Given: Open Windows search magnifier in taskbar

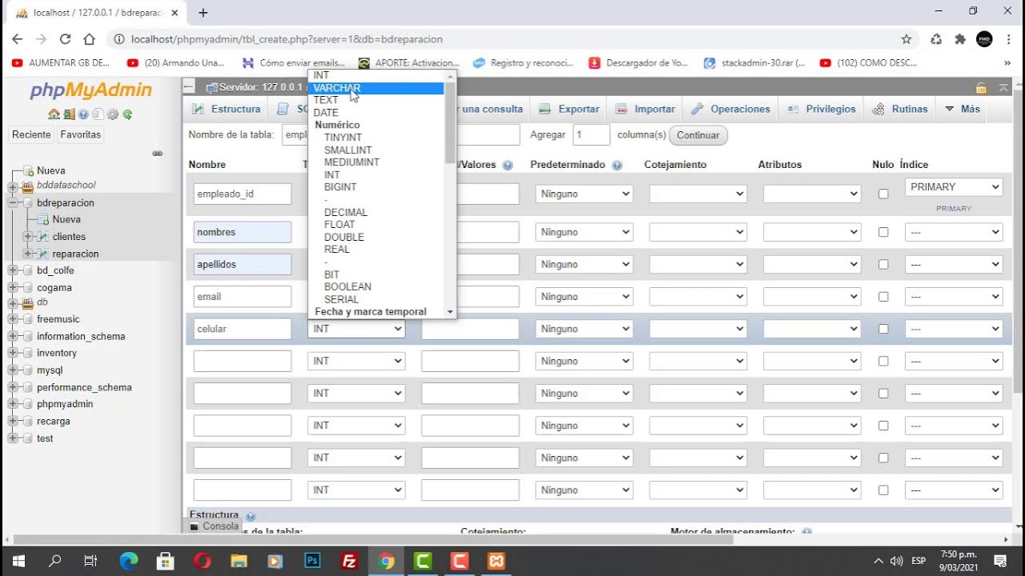Looking at the screenshot, I should coord(55,561).
